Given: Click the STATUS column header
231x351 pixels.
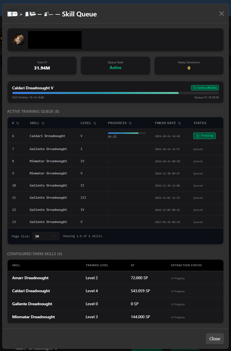Looking at the screenshot, I should coord(200,123).
